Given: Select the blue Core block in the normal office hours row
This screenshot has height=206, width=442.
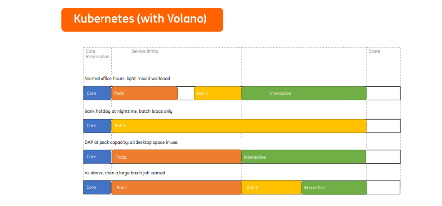Looking at the screenshot, I should 98,93.
